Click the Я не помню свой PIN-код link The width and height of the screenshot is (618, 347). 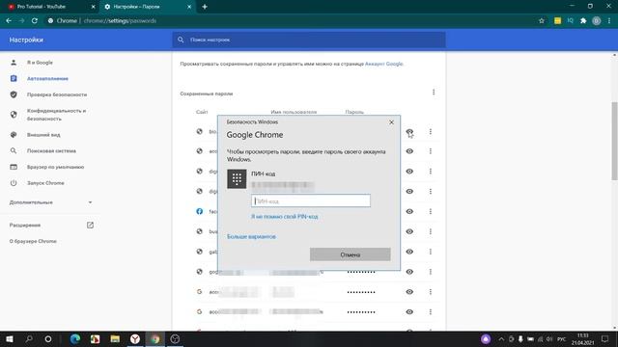pyautogui.click(x=284, y=216)
